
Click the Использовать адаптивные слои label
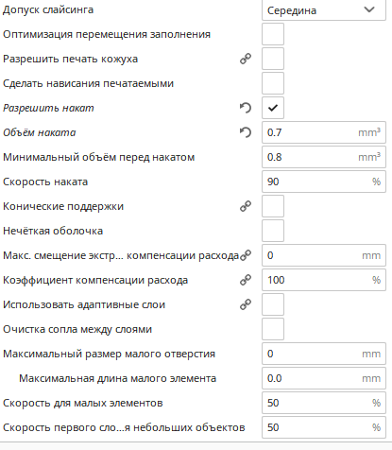point(84,304)
